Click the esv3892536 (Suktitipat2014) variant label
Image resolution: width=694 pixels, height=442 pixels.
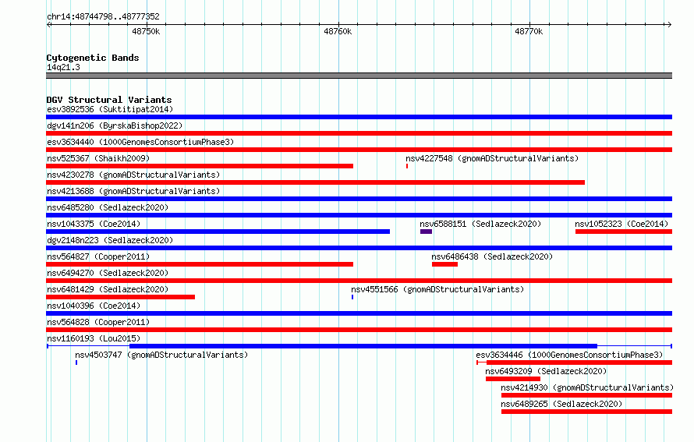coord(110,109)
